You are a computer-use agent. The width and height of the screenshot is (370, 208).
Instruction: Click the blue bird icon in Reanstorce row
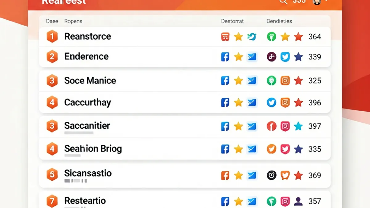(252, 37)
